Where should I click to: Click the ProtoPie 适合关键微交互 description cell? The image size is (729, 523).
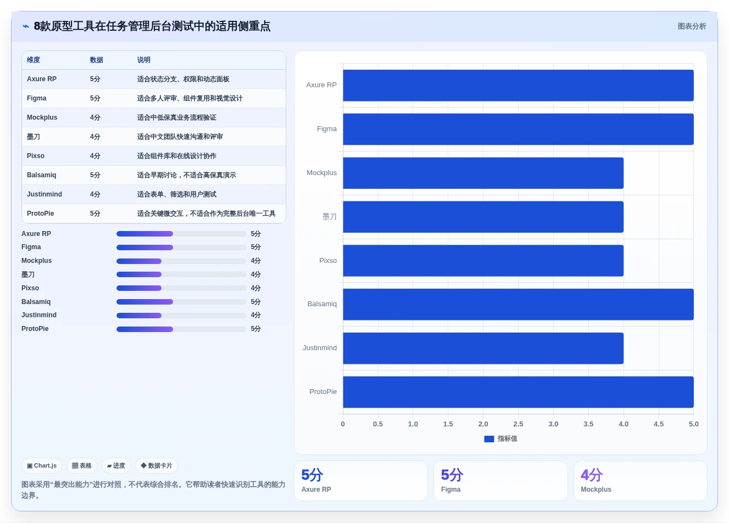pos(207,213)
